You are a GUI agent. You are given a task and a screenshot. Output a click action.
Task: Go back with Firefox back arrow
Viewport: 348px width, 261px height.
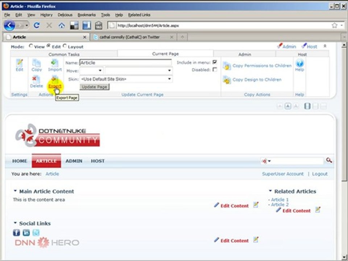tap(9, 25)
